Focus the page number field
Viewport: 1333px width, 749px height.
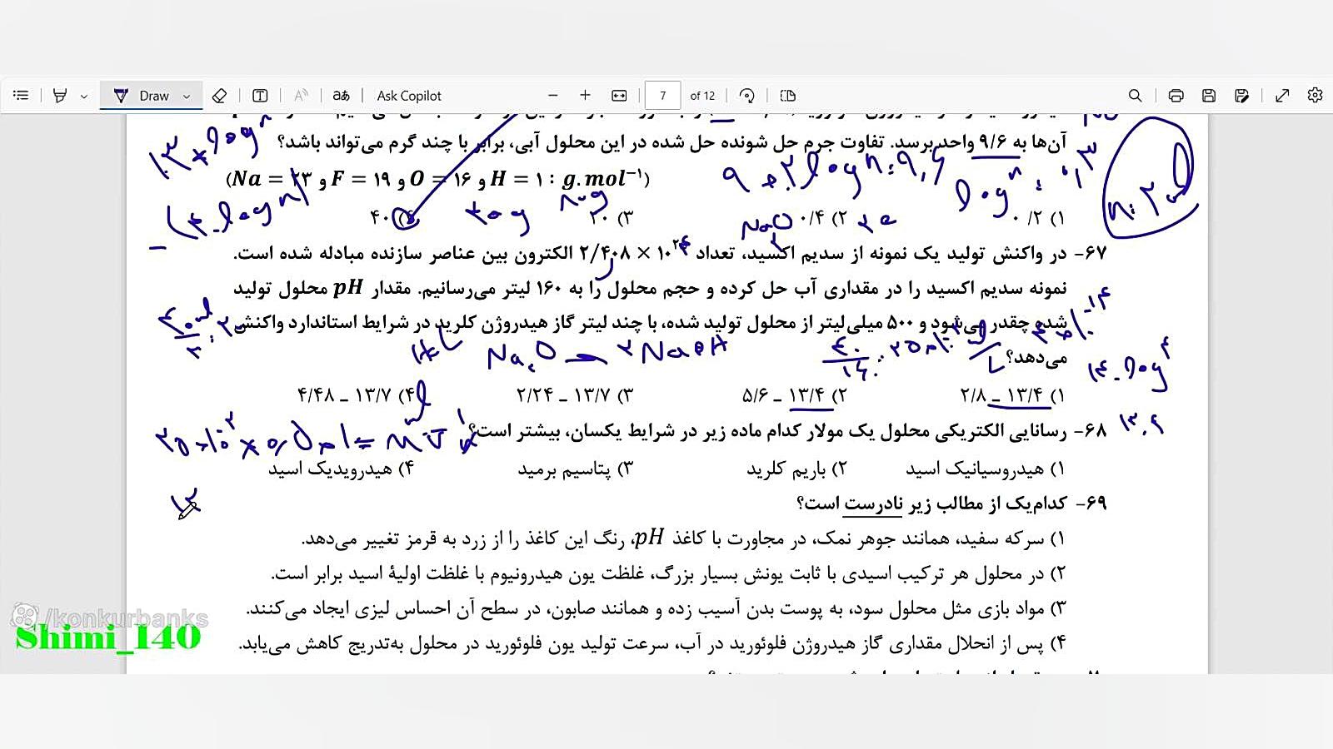point(662,96)
